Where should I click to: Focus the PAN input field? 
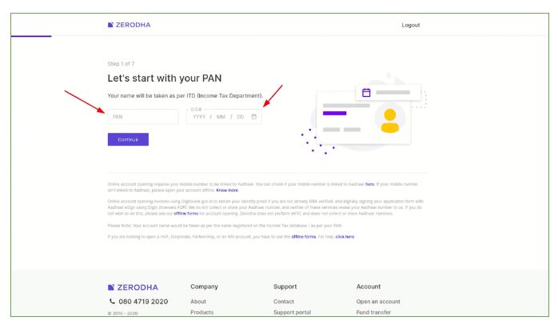click(x=142, y=117)
